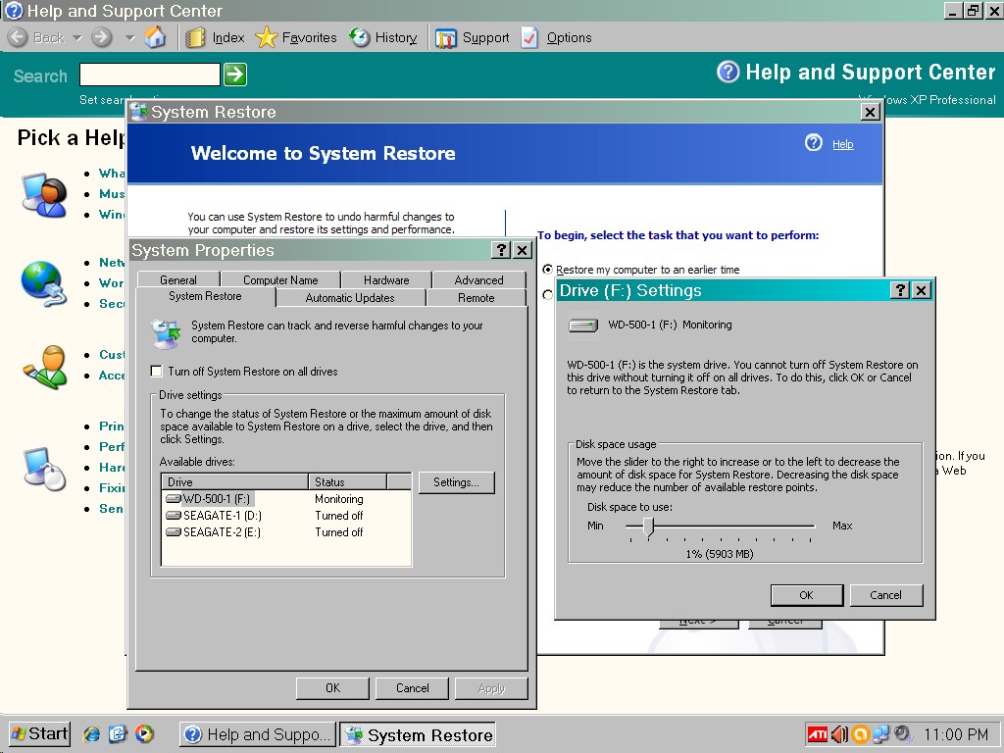Switch to the Hardware tab
Viewport: 1004px width, 753px height.
click(386, 280)
